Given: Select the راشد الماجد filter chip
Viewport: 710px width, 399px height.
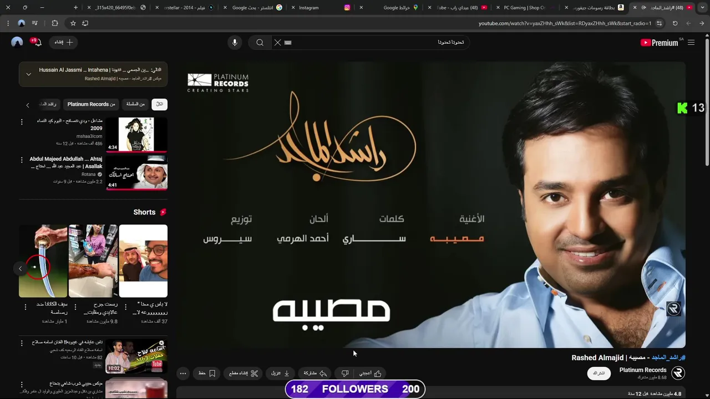Looking at the screenshot, I should (x=48, y=104).
